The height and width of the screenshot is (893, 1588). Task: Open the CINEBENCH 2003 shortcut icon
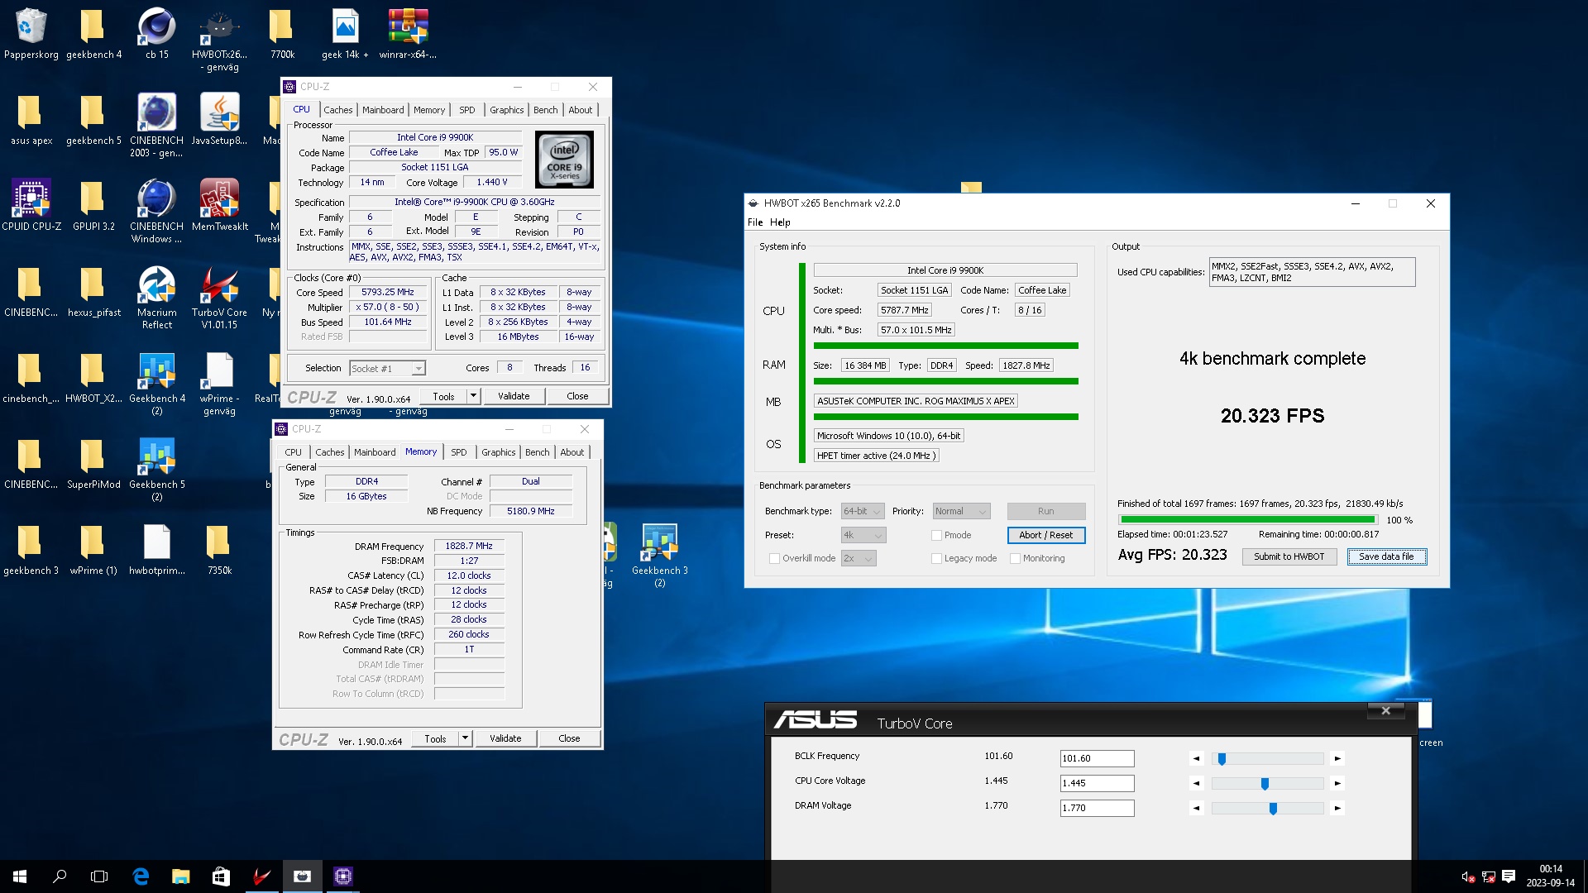tap(156, 125)
